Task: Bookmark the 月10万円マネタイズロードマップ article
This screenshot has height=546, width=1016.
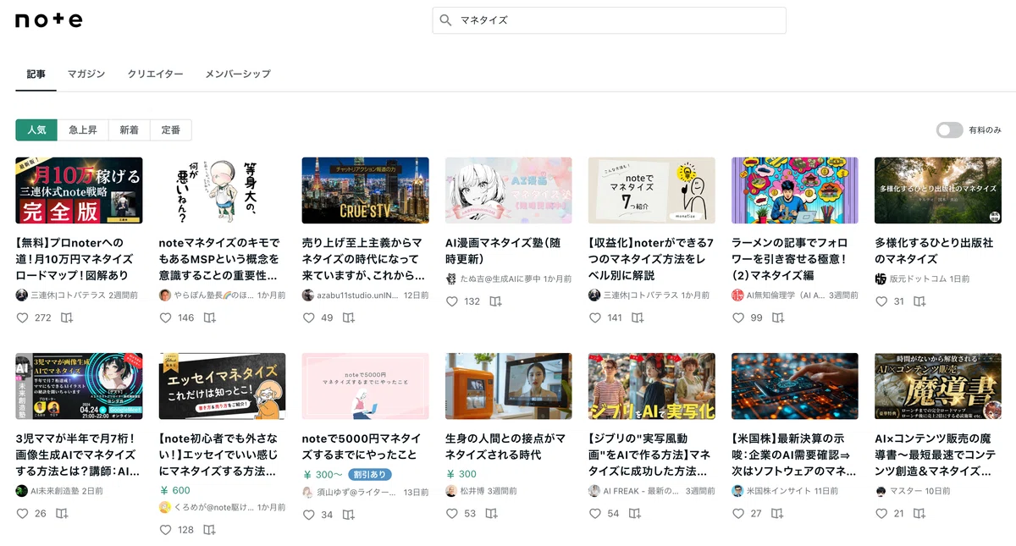Action: [x=66, y=318]
